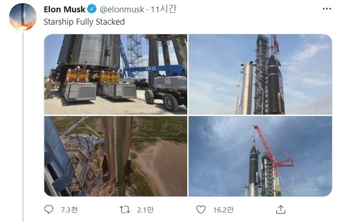This screenshot has width=342, height=222.
Task: Click the 16.2만 like count
Action: [223, 210]
